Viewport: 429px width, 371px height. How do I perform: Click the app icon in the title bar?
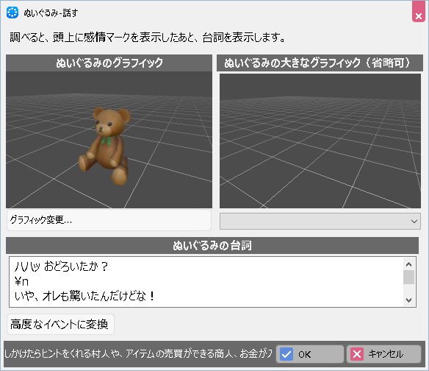[12, 13]
